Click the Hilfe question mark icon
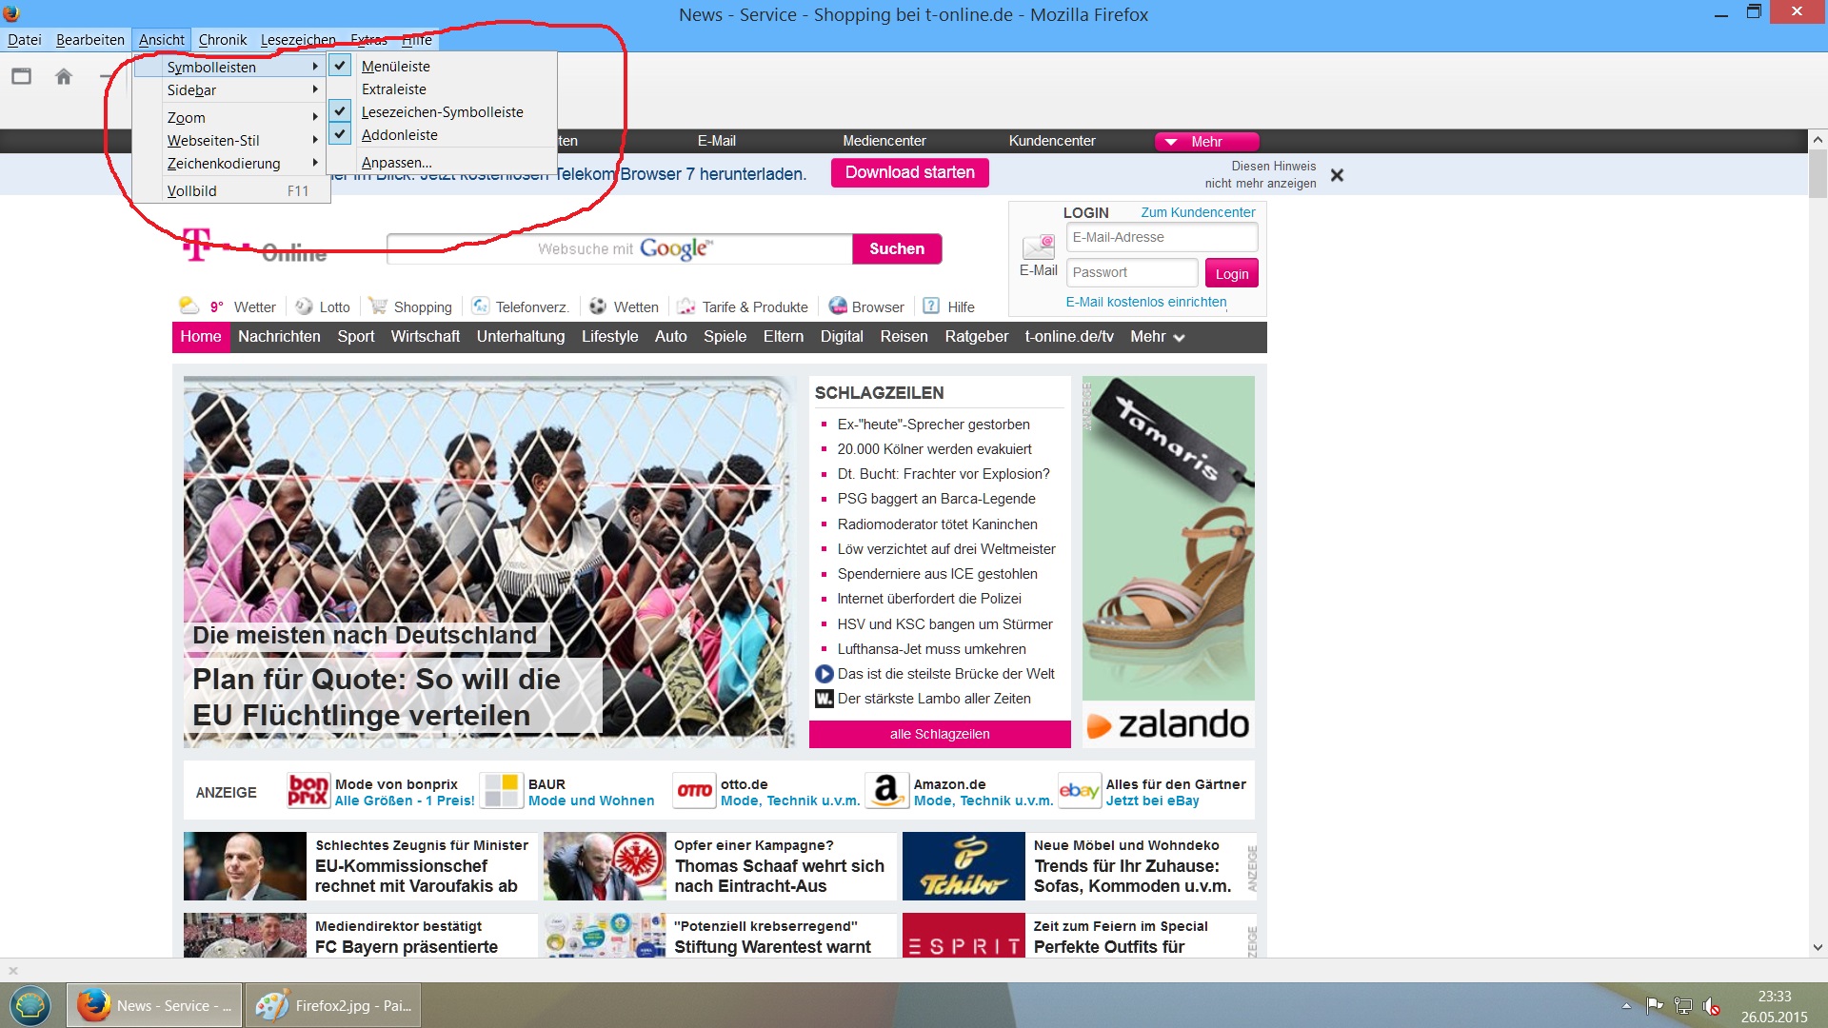The width and height of the screenshot is (1828, 1028). pos(931,306)
